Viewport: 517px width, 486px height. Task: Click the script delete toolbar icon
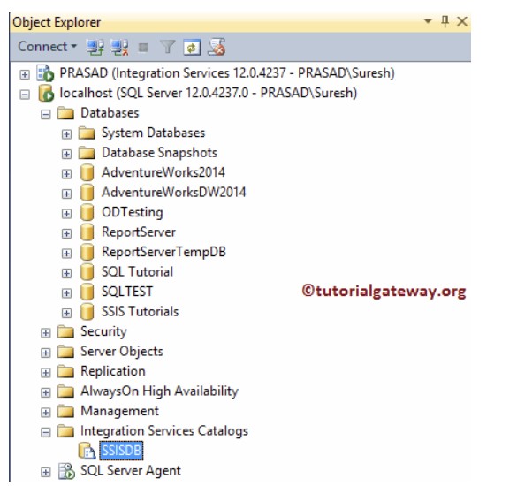coord(217,47)
